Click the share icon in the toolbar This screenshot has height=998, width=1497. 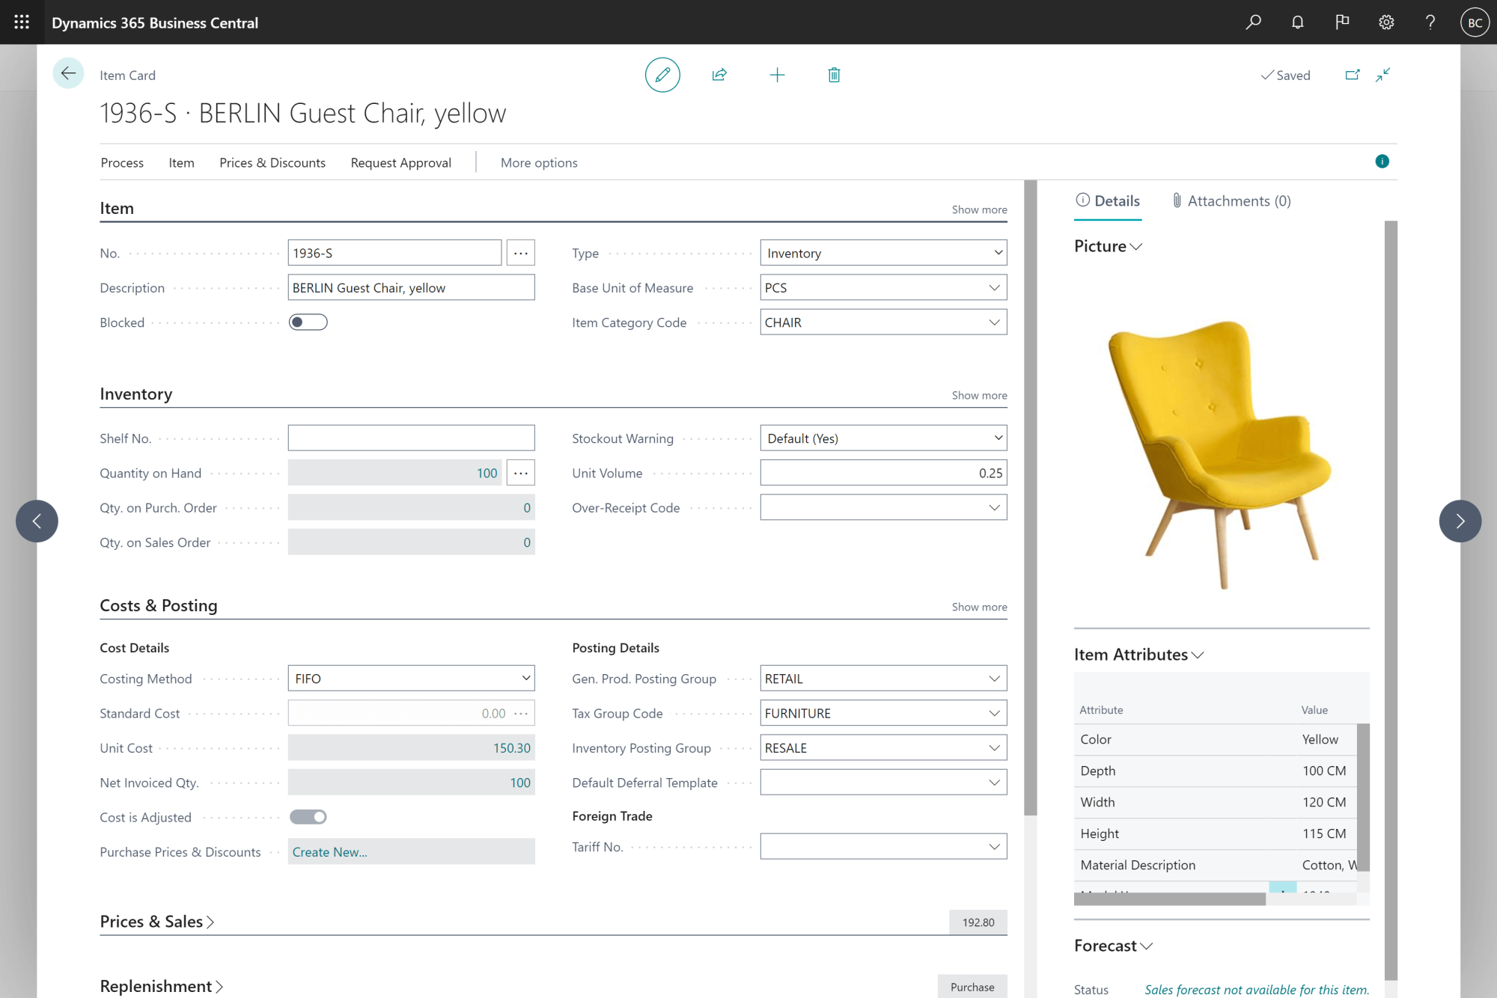click(719, 75)
